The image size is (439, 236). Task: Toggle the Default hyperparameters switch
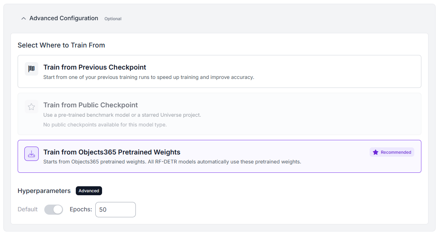tap(54, 210)
